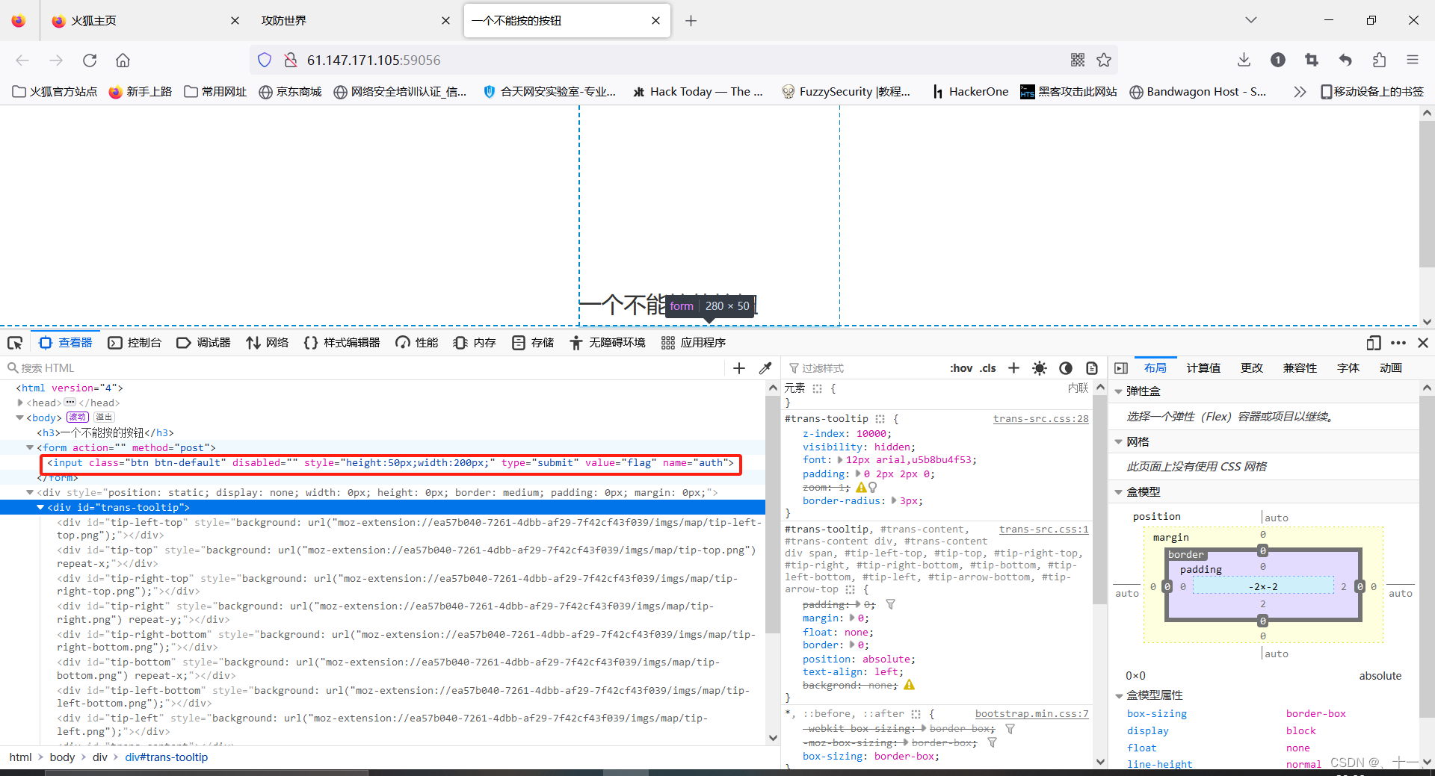Show the insecure connection lock details

[290, 60]
